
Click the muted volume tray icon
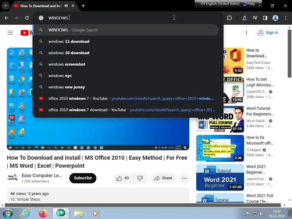click(262, 214)
